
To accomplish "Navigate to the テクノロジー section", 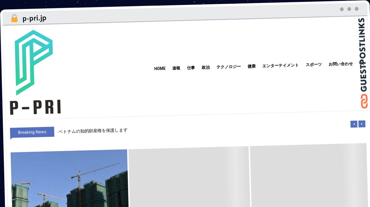I will coord(228,67).
